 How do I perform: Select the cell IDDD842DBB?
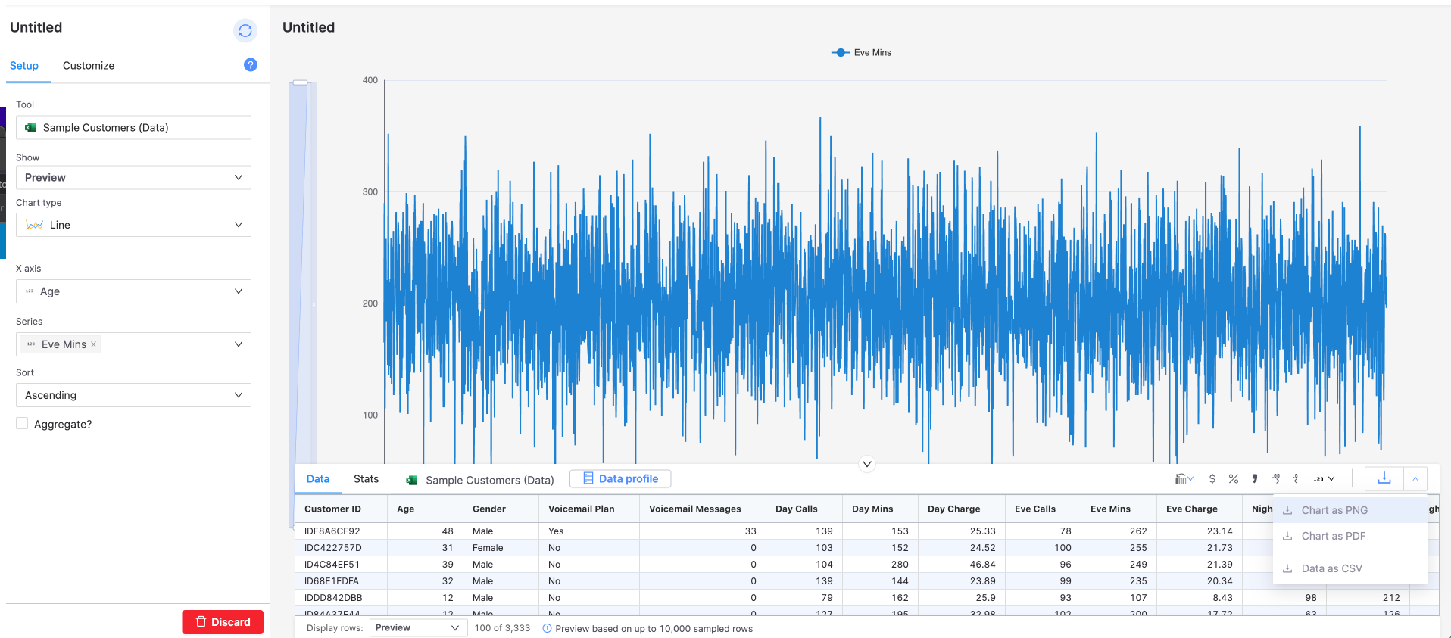tap(341, 598)
